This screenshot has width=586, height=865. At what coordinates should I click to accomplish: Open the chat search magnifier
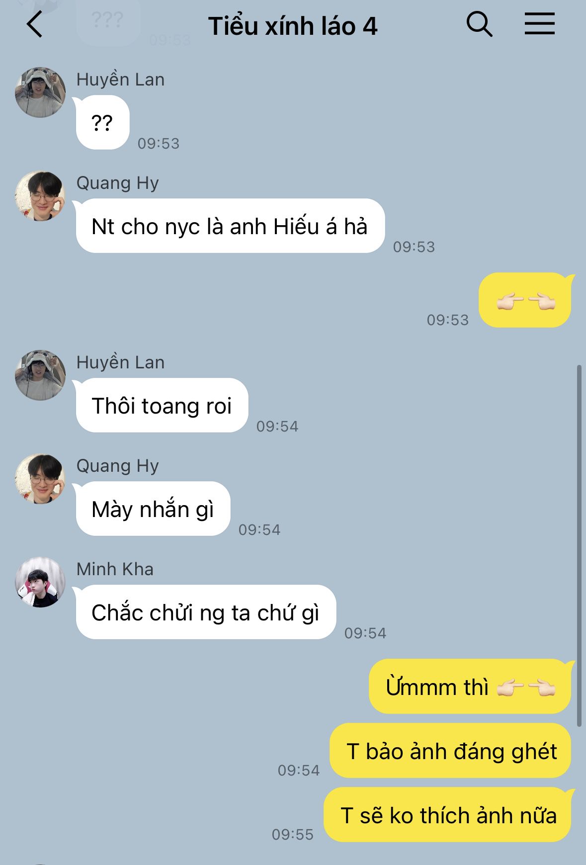(x=479, y=24)
